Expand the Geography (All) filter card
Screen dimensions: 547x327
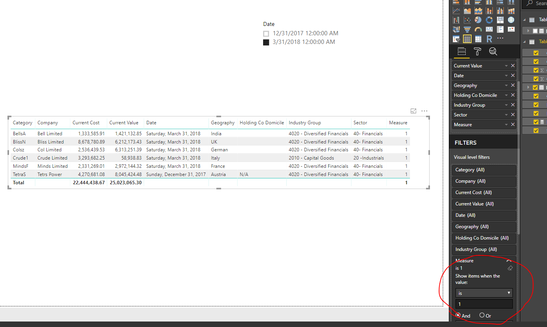[x=484, y=227]
